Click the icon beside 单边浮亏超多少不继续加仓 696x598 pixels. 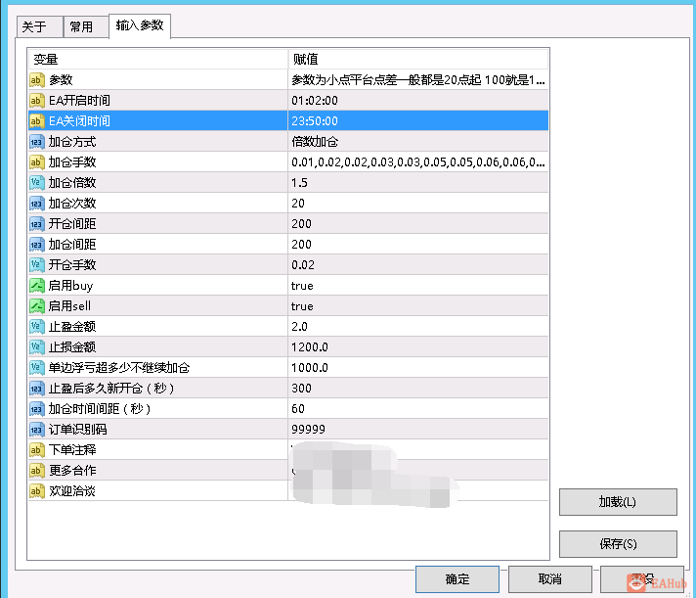point(37,367)
